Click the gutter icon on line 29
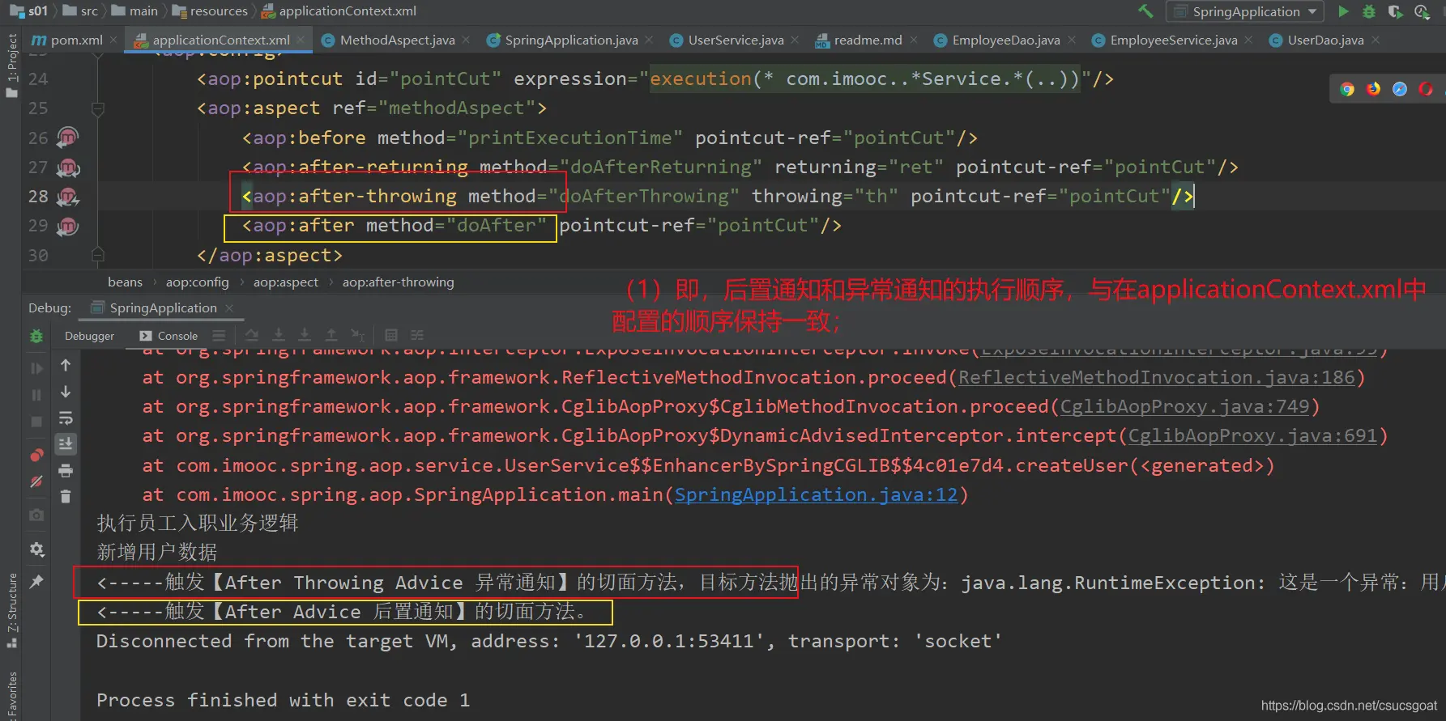Viewport: 1446px width, 721px height. click(x=68, y=226)
